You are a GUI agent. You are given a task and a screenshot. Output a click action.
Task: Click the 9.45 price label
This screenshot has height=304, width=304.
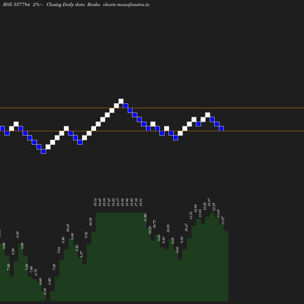(x=173, y=241)
